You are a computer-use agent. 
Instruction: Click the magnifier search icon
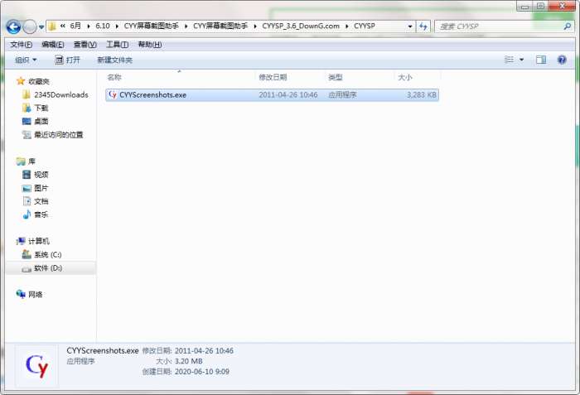[x=568, y=26]
